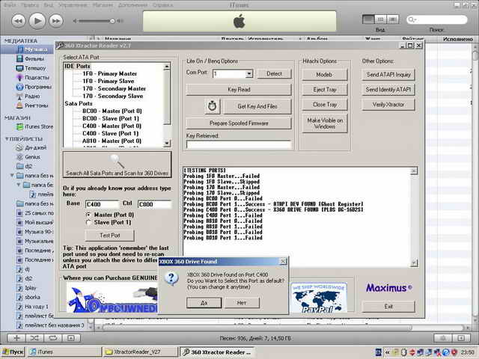The image size is (479, 359).
Task: Click Verify Xtractor button
Action: pyautogui.click(x=388, y=105)
